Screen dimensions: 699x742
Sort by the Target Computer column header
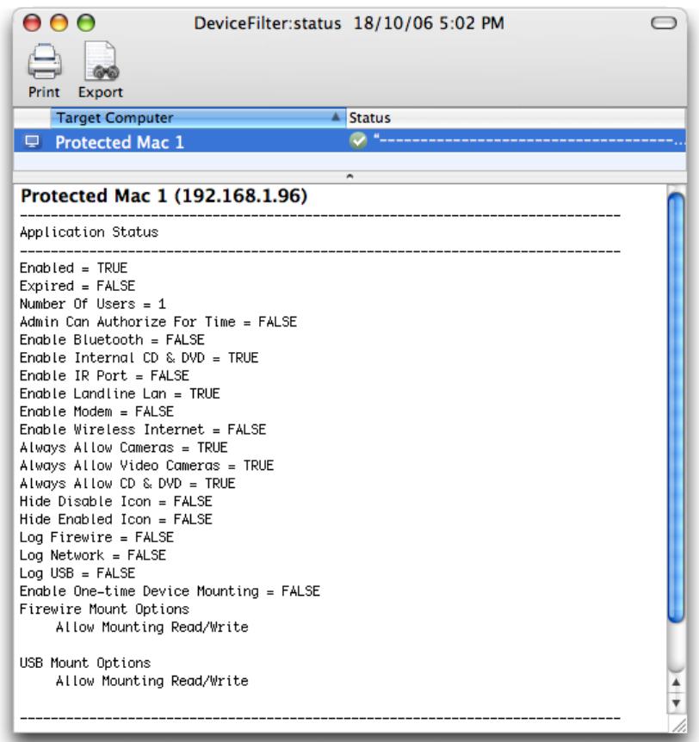198,118
